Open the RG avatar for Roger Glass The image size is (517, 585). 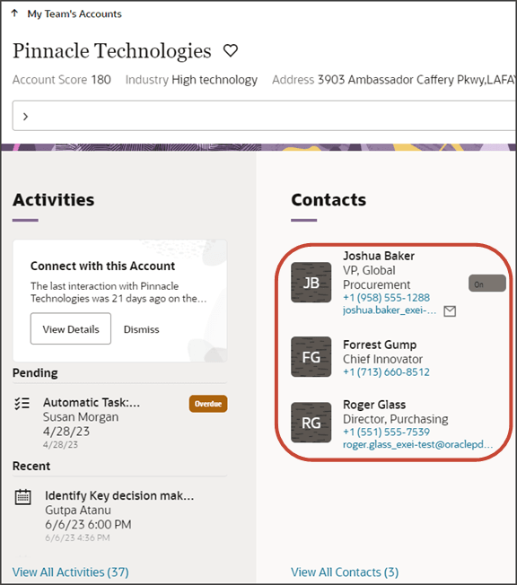tap(311, 423)
